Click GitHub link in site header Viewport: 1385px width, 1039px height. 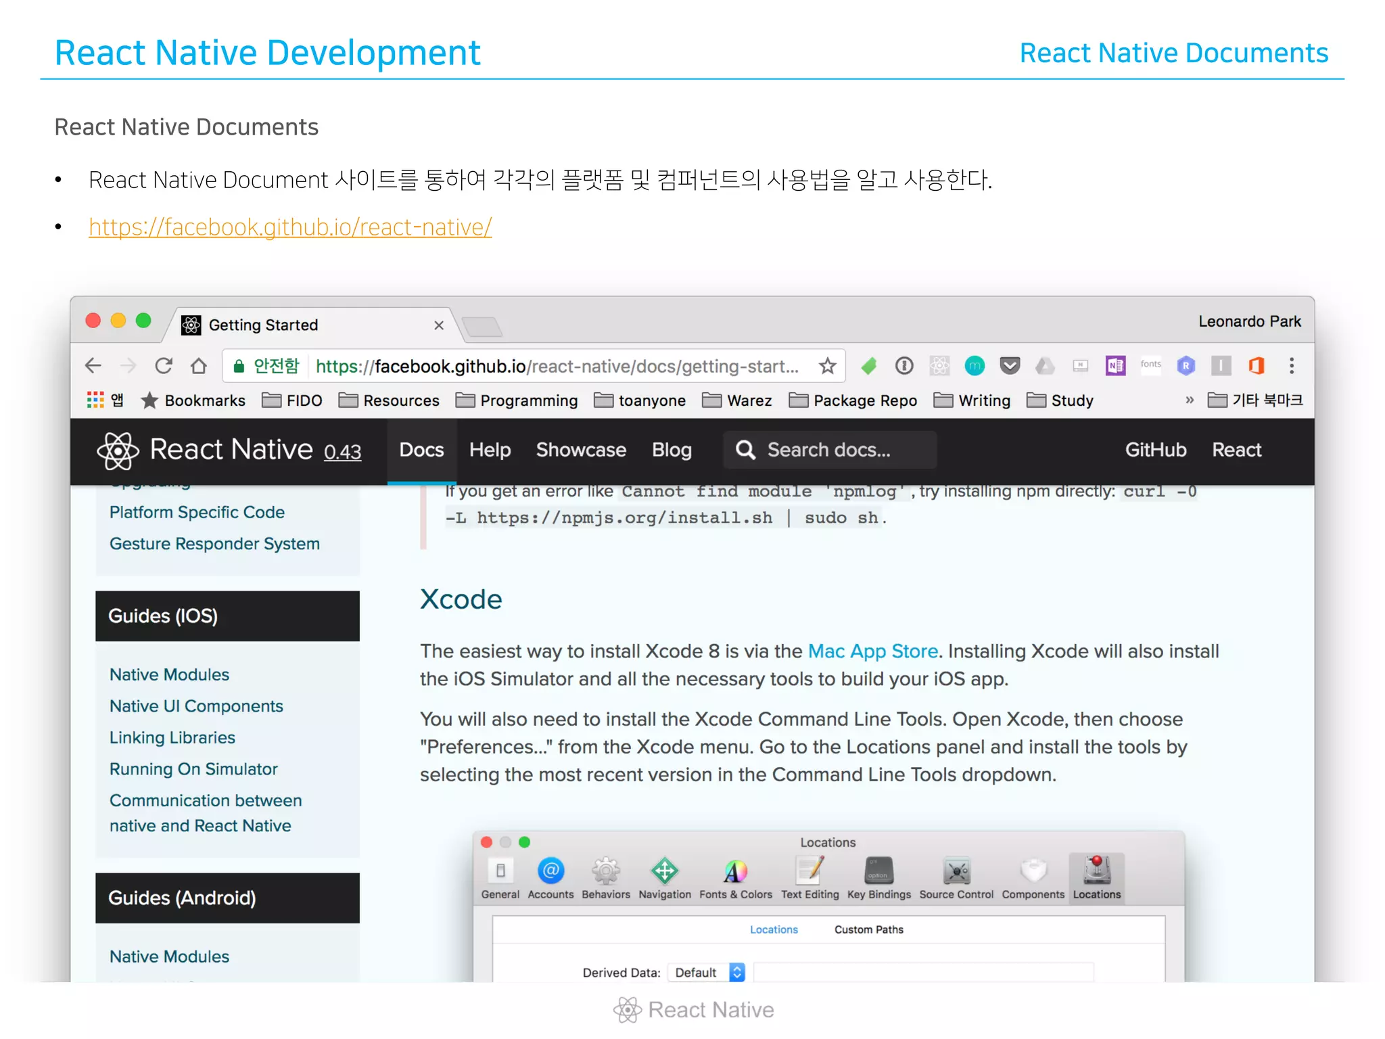tap(1156, 451)
